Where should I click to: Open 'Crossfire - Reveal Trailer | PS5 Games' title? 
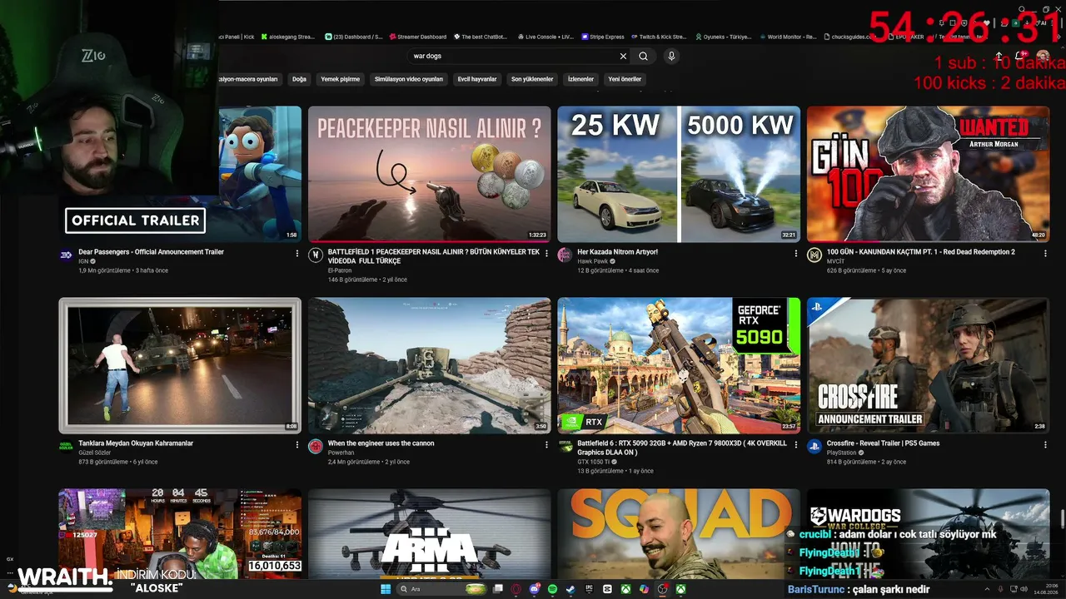(x=883, y=443)
